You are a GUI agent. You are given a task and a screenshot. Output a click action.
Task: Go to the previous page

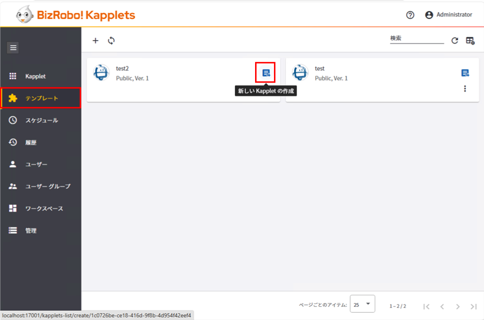click(x=442, y=306)
